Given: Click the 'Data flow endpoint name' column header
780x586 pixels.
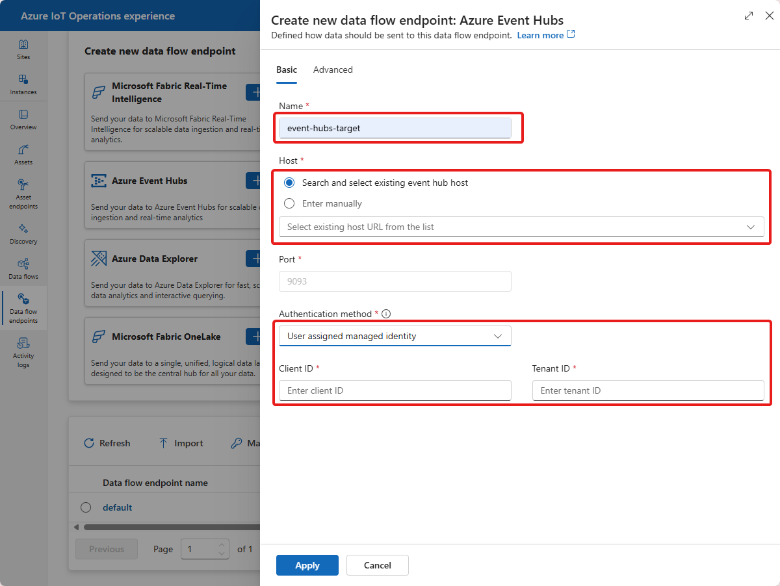Looking at the screenshot, I should [x=155, y=483].
